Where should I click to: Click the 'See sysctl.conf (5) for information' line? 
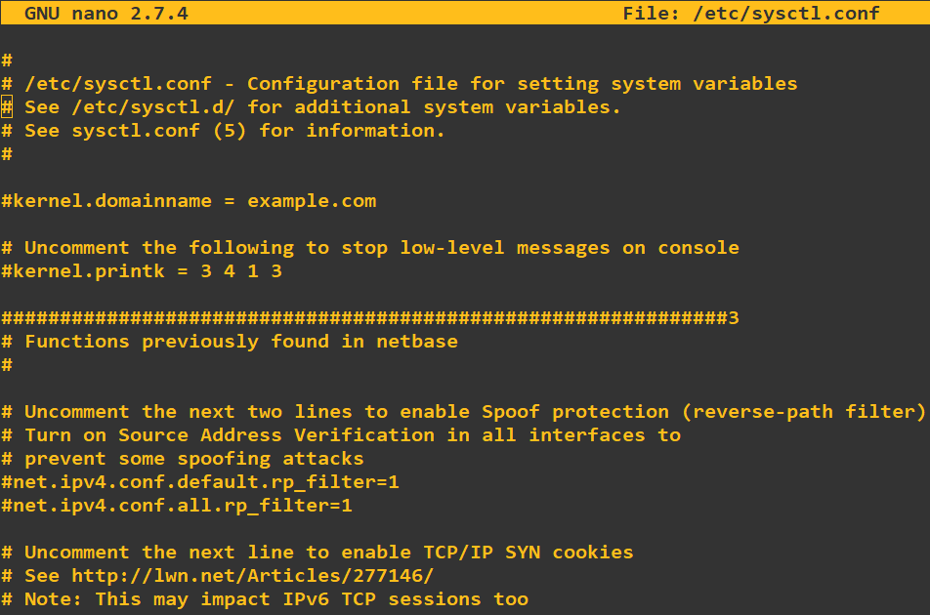[234, 131]
